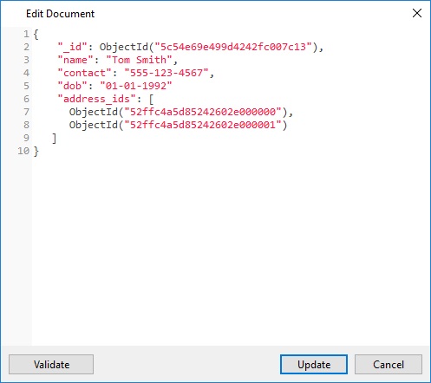Click the Validate button
The image size is (431, 383).
coord(51,365)
